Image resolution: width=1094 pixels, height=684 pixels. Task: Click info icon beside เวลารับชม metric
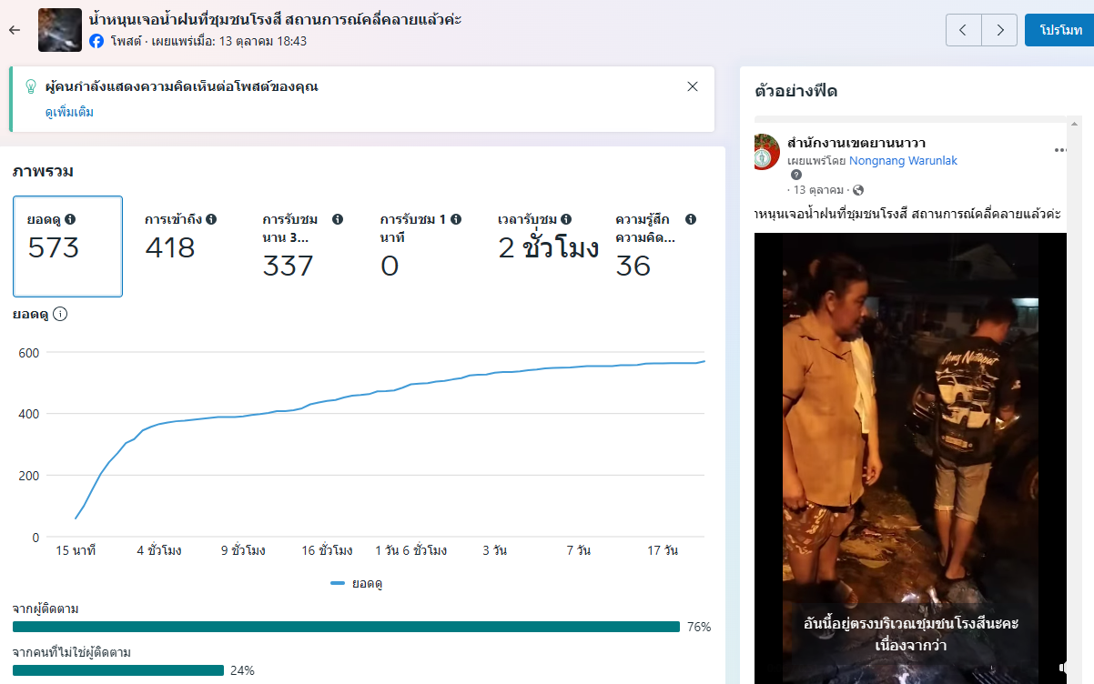pyautogui.click(x=566, y=219)
